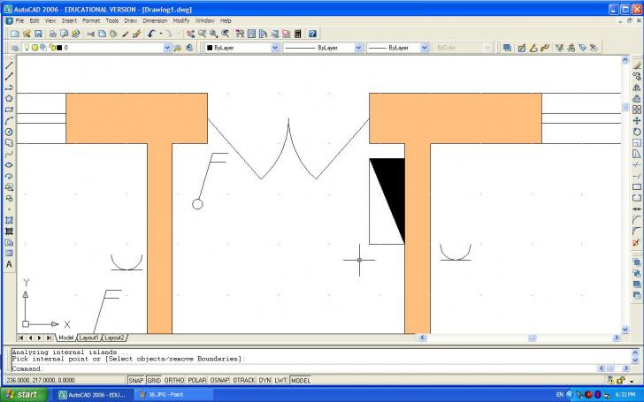Open the Insert Block tool
This screenshot has height=402, width=644.
[x=9, y=187]
